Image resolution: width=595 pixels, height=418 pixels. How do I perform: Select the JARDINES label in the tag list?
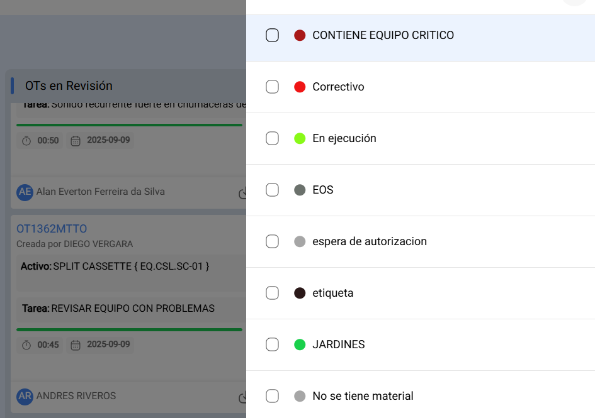[338, 344]
